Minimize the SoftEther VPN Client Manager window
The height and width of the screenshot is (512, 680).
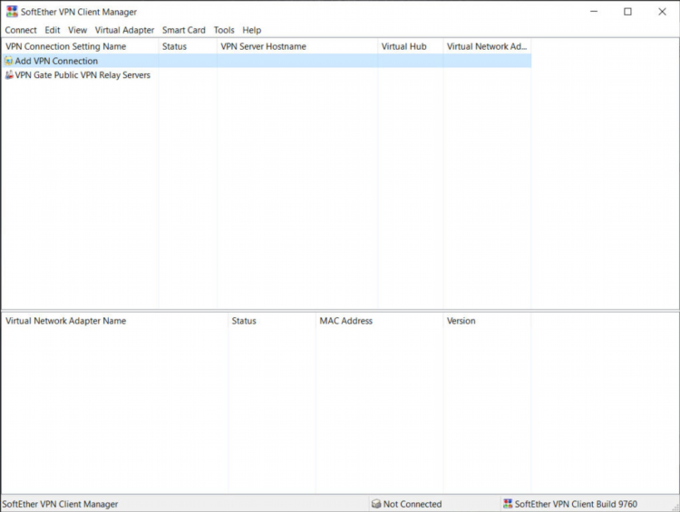[594, 12]
